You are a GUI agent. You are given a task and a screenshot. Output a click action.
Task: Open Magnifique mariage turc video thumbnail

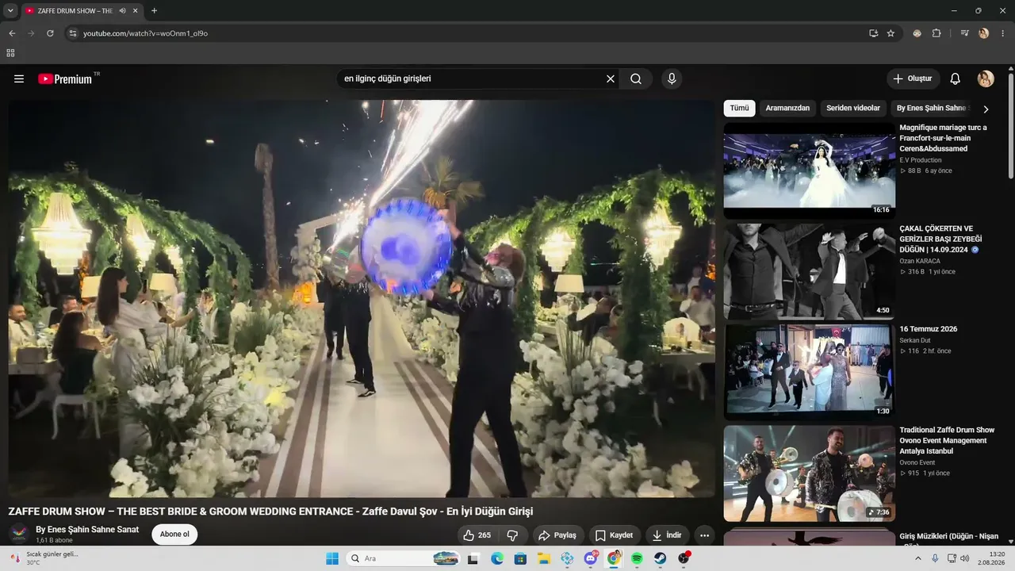(810, 171)
